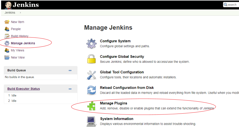Click 'Discard all the loaded data' description
The image size is (239, 130).
pos(170,93)
